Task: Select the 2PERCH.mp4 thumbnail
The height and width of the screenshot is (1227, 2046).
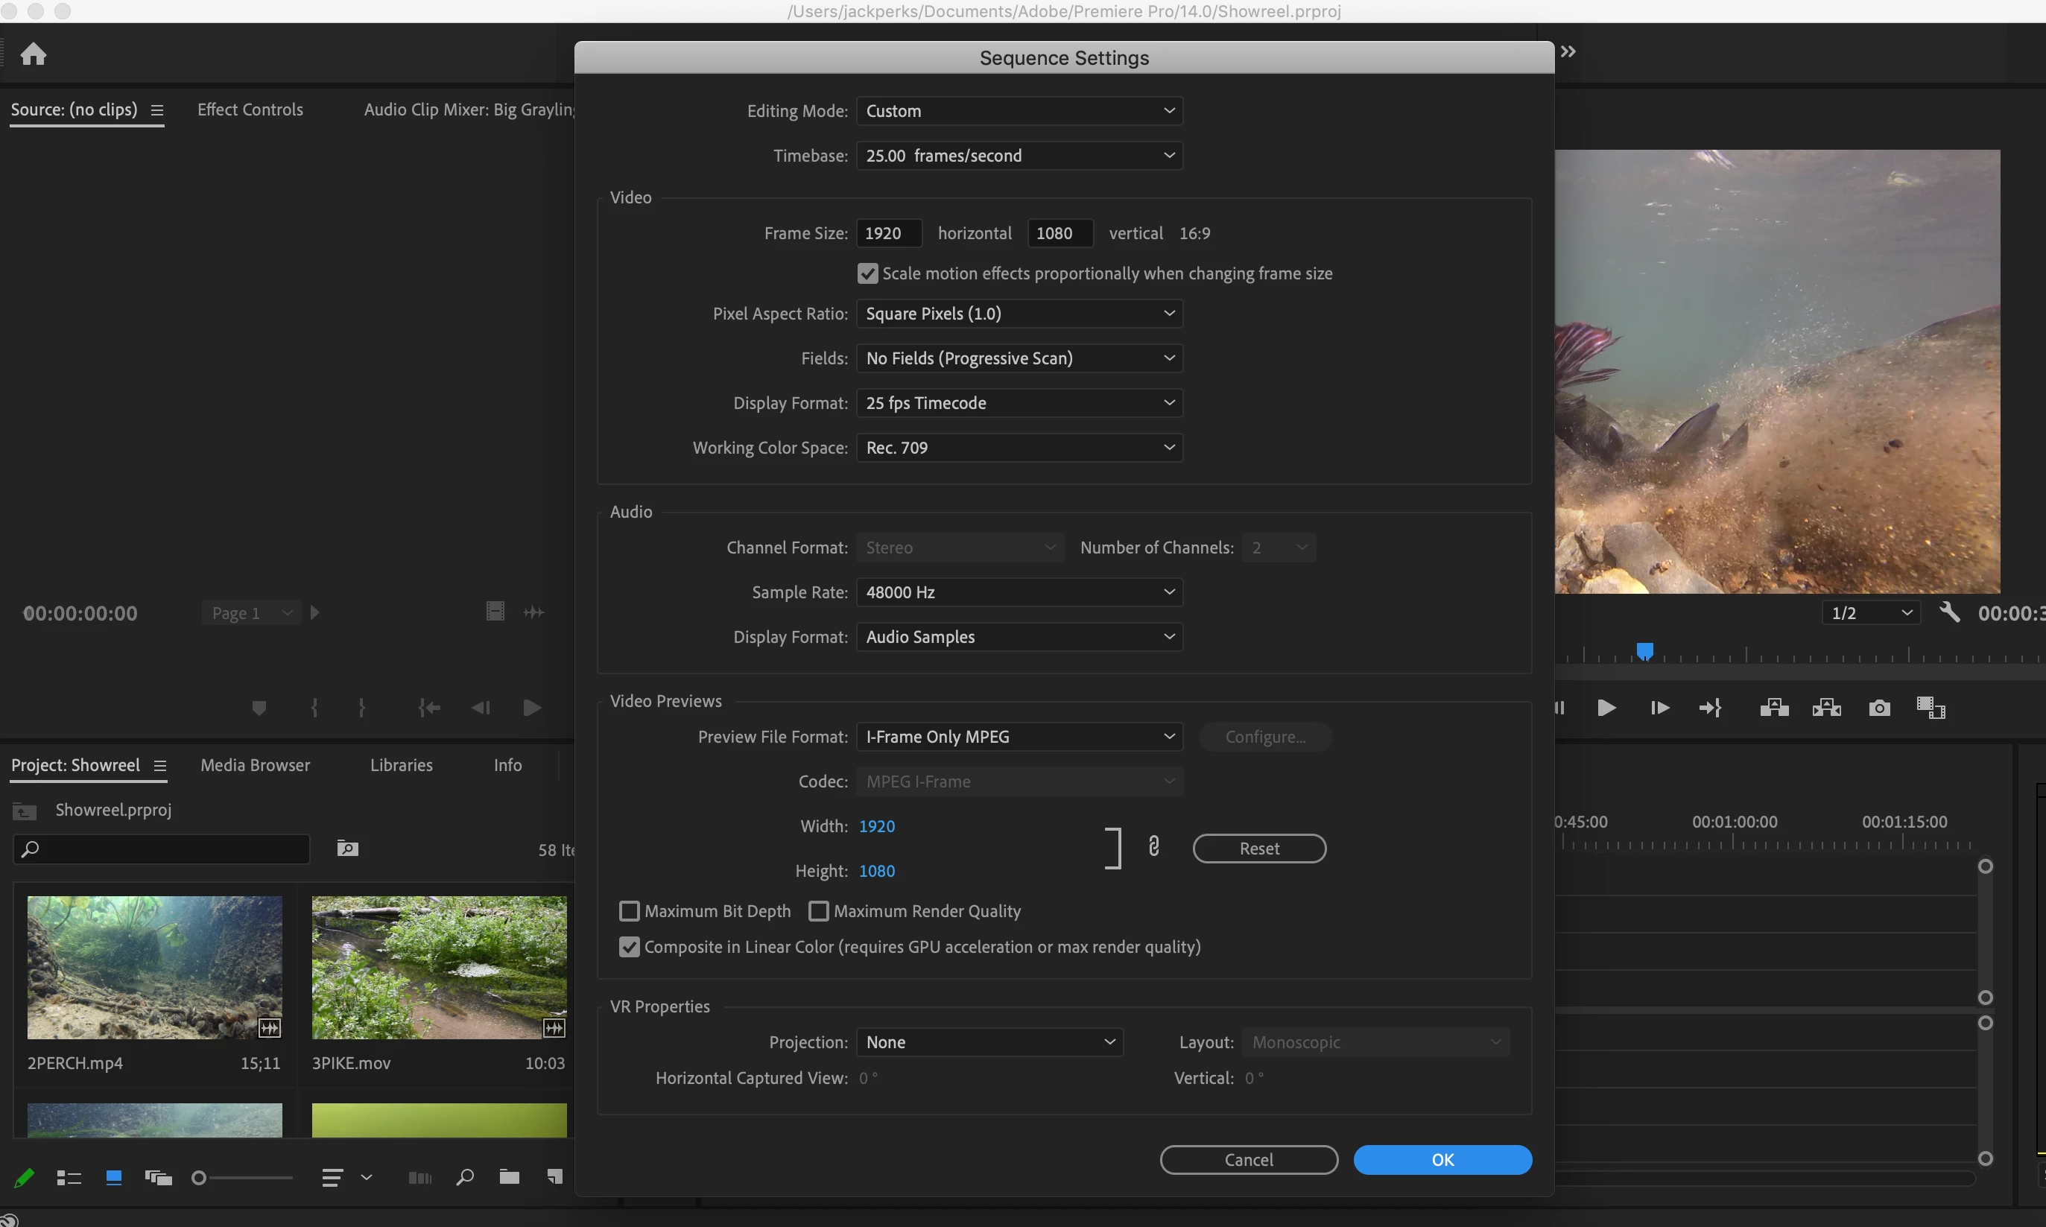Action: 154,968
